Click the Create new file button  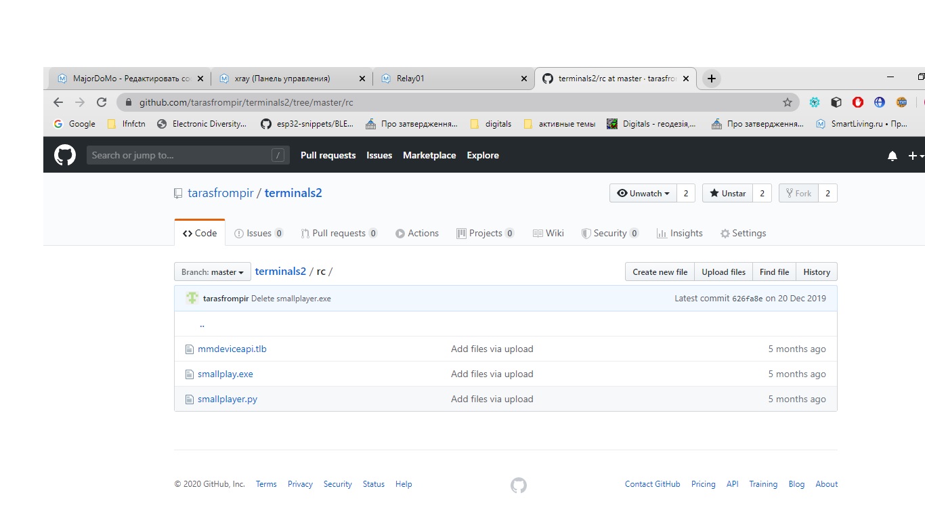pos(660,272)
